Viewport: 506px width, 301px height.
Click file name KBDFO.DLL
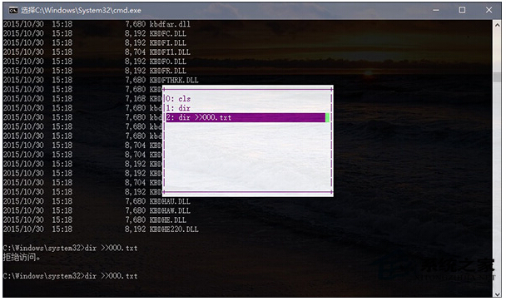click(168, 62)
